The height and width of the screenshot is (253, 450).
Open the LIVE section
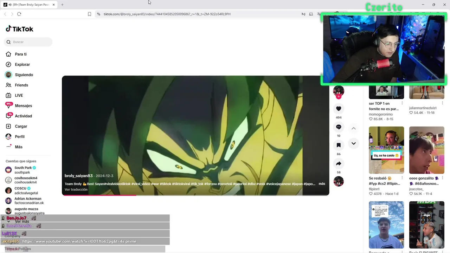pos(19,96)
